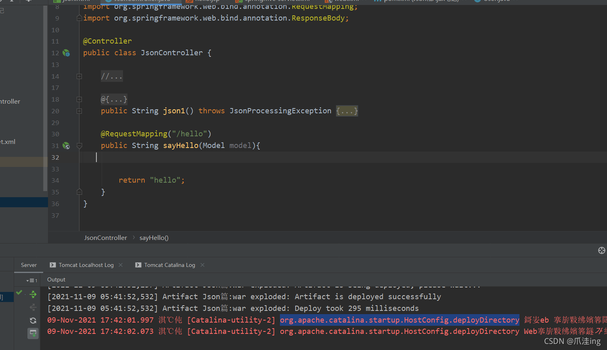The width and height of the screenshot is (607, 350).
Task: Click the fold end marker on line 35
Action: [x=79, y=192]
